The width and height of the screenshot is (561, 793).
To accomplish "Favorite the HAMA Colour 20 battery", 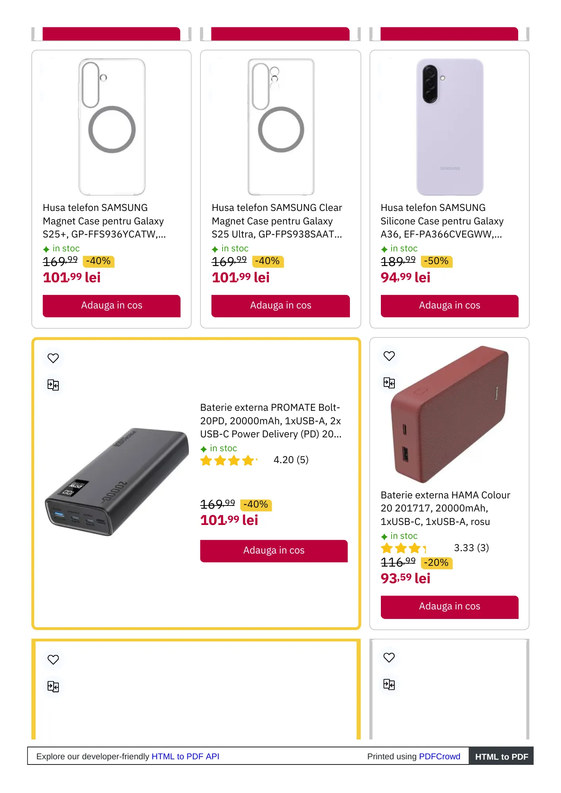I will pos(389,356).
